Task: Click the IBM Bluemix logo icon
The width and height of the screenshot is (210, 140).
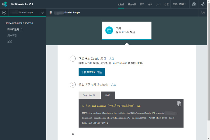Action: coord(5,4)
